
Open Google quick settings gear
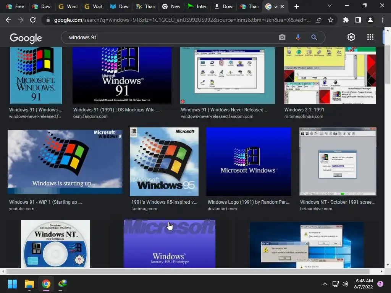[x=351, y=37]
